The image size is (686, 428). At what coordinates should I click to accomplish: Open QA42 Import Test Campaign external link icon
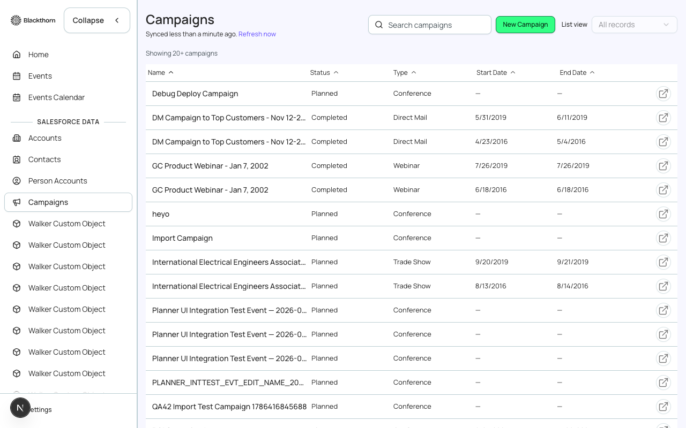[x=663, y=407]
